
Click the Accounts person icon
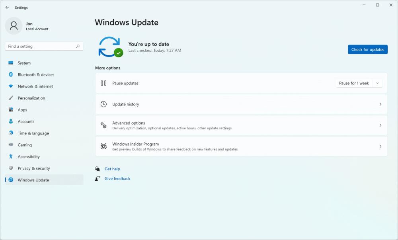point(11,121)
